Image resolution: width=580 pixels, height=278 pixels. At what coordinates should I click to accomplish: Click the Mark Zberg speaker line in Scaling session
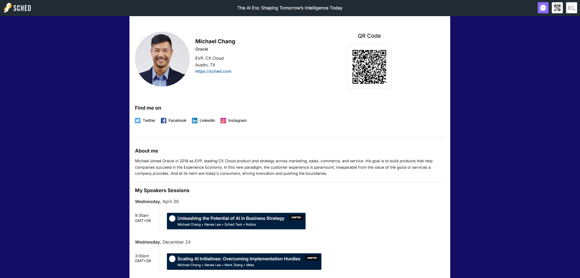(x=233, y=265)
